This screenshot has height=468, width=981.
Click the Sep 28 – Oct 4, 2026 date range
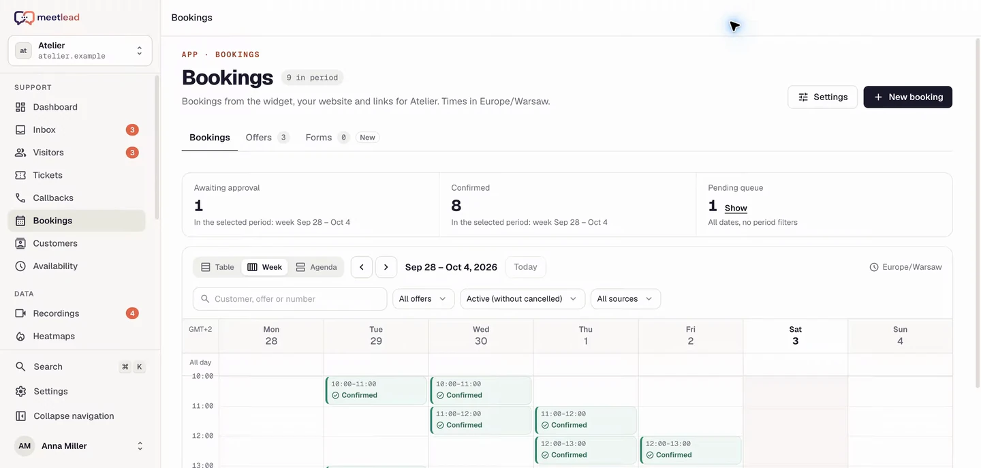[451, 267]
